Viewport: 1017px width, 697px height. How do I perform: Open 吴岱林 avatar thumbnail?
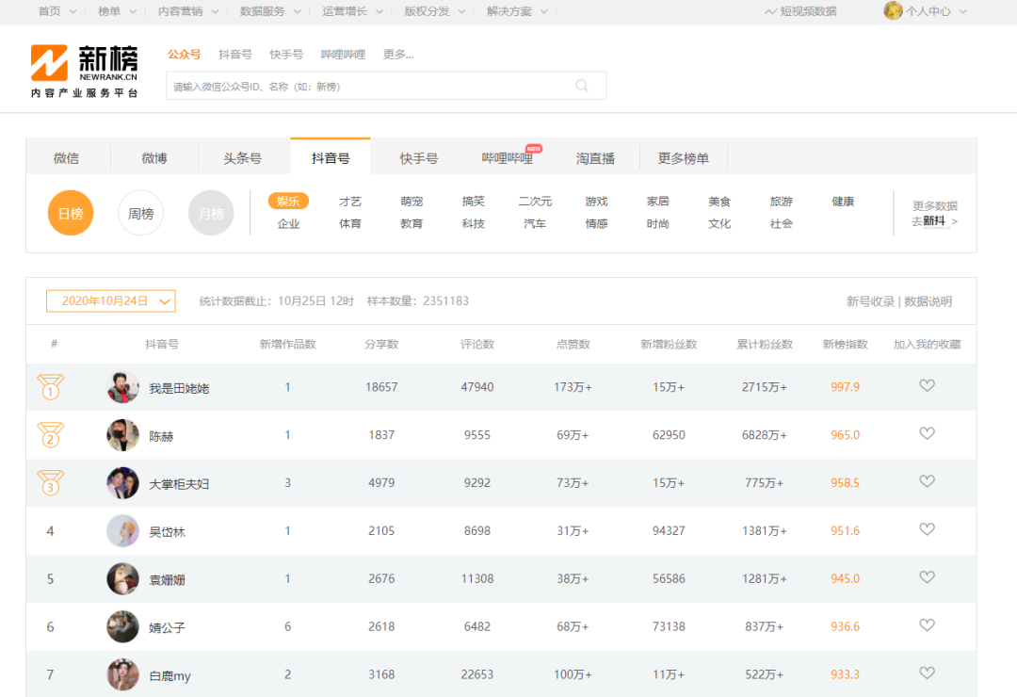point(122,531)
